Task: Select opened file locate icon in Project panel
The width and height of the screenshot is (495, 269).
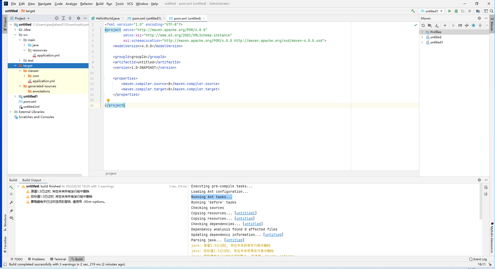Action: pos(57,18)
